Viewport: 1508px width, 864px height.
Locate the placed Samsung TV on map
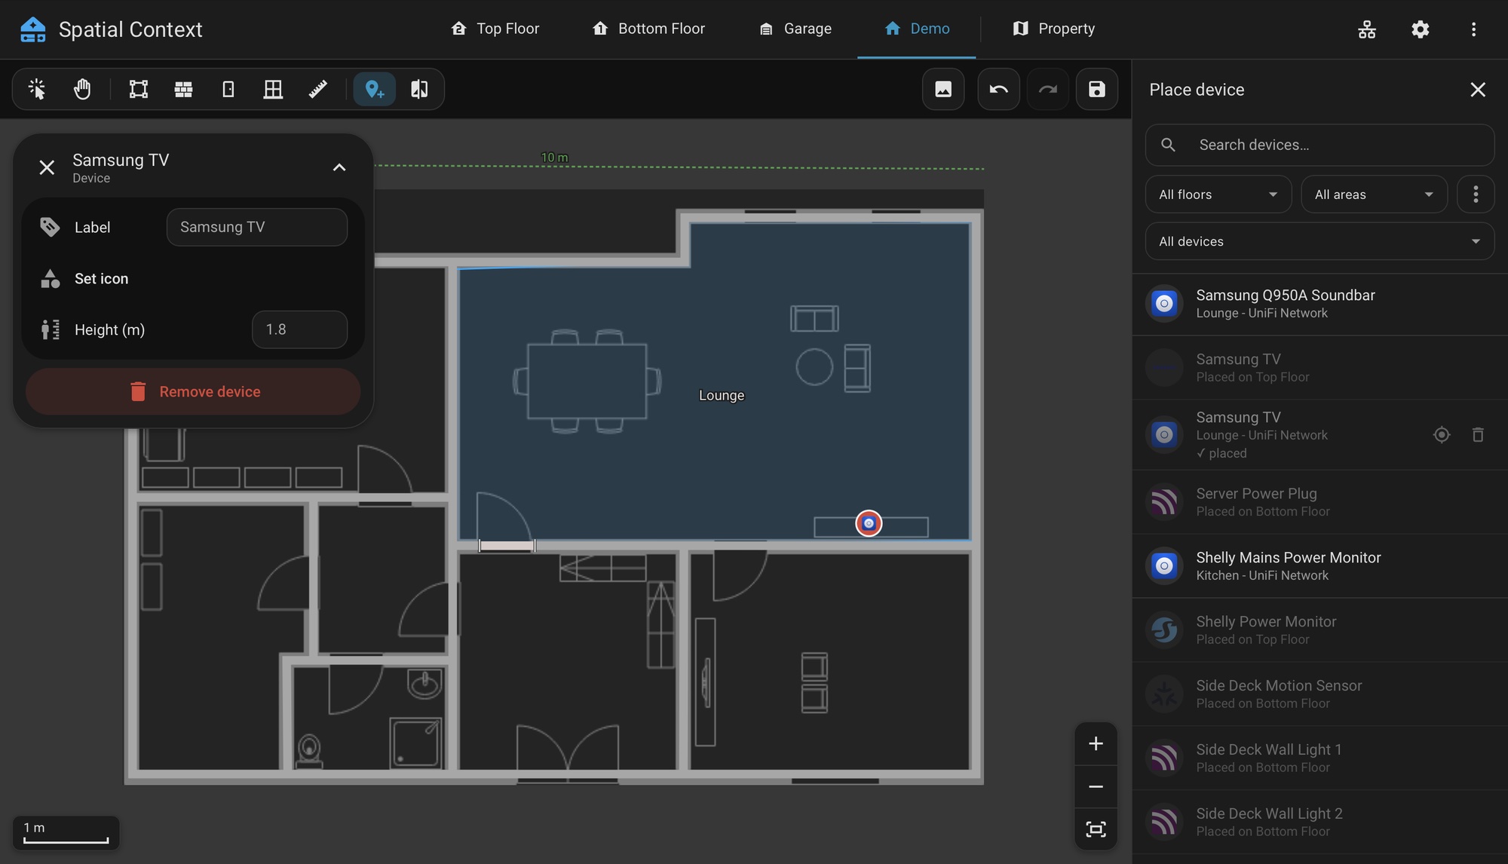(x=1442, y=434)
